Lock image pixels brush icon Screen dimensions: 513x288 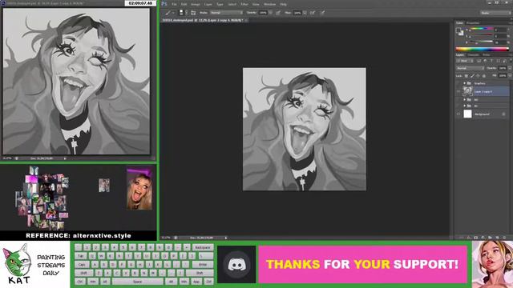click(x=472, y=76)
